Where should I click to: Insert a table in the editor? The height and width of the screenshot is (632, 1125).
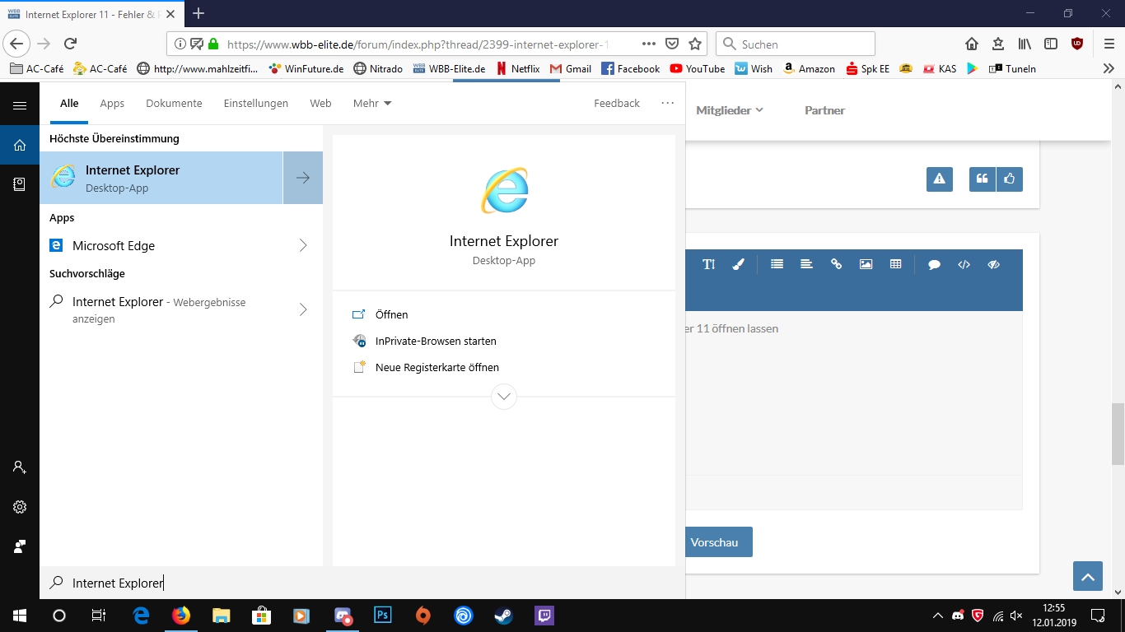(x=895, y=264)
